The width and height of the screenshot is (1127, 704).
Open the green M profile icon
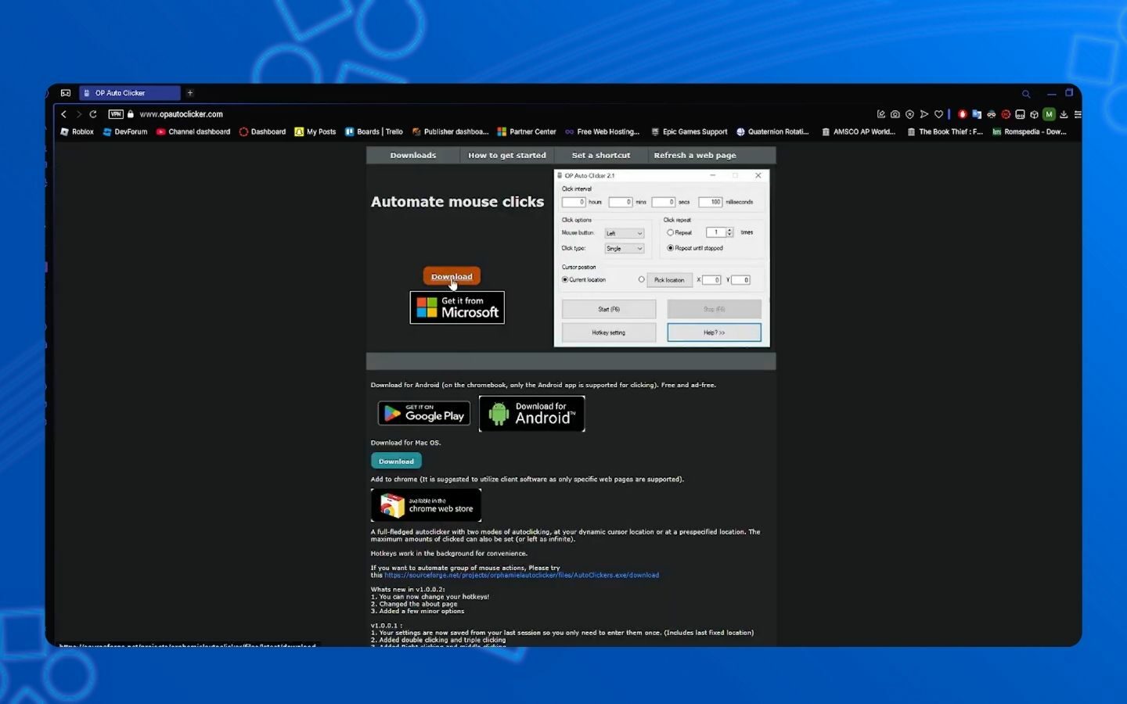click(x=1050, y=114)
